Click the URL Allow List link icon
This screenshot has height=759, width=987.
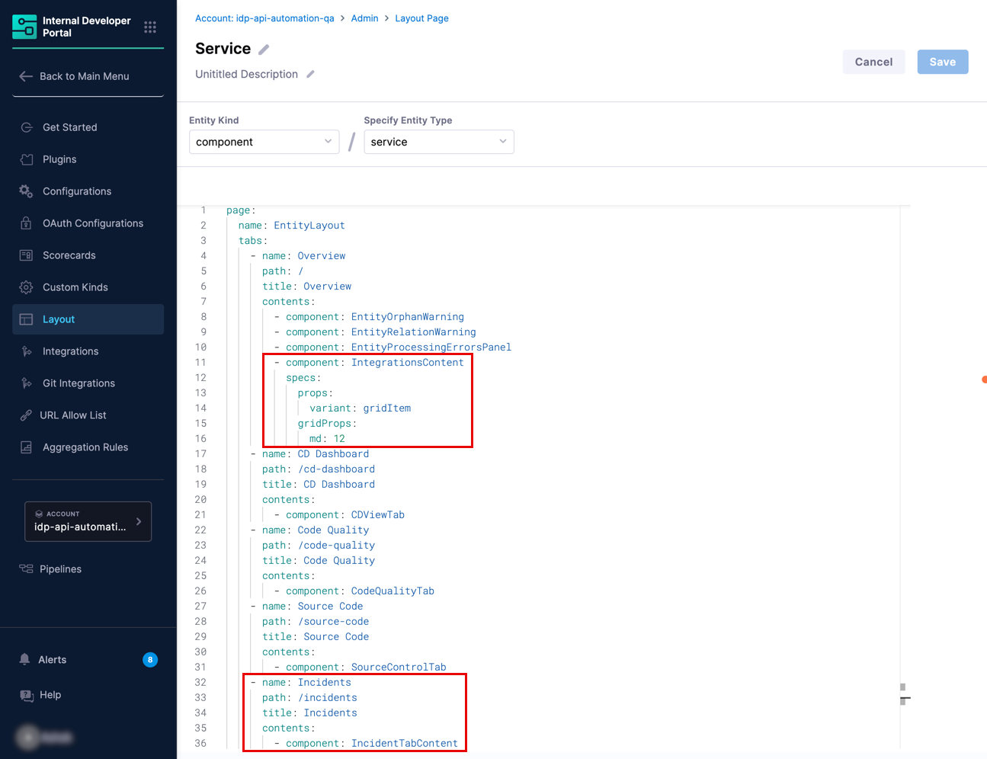tap(26, 415)
